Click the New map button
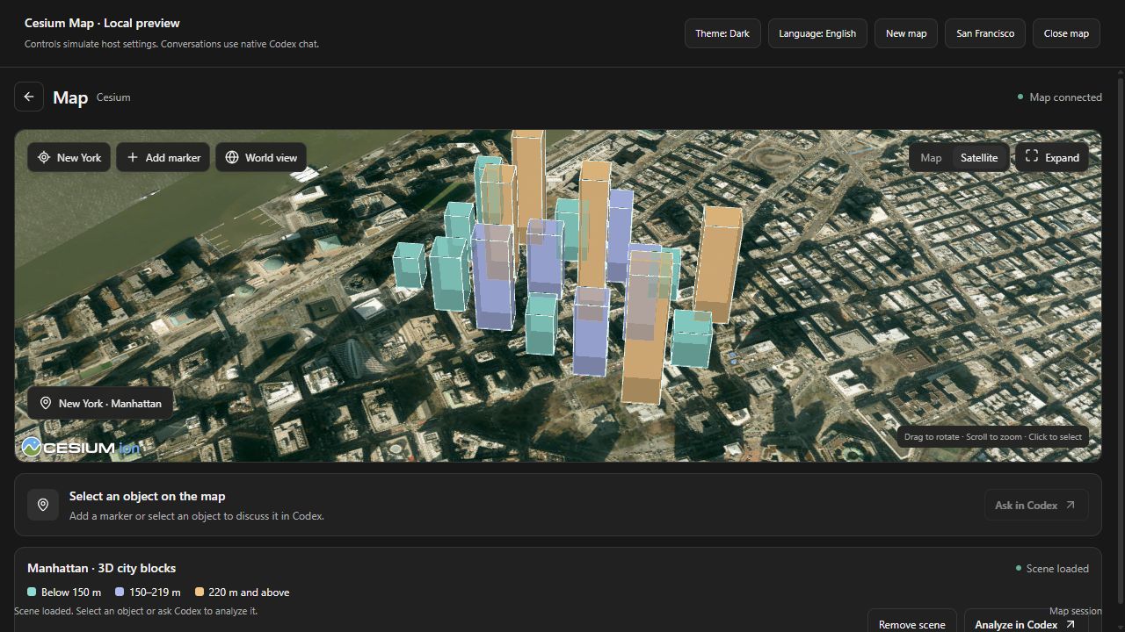The height and width of the screenshot is (632, 1125). click(x=906, y=33)
